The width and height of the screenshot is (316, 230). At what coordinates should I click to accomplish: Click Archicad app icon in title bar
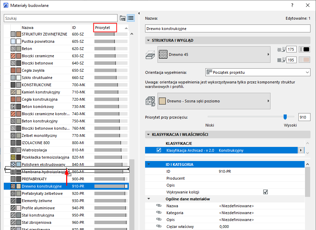6,5
